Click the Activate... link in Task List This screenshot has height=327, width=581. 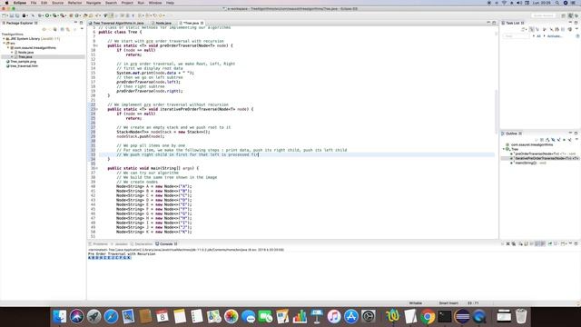click(555, 36)
